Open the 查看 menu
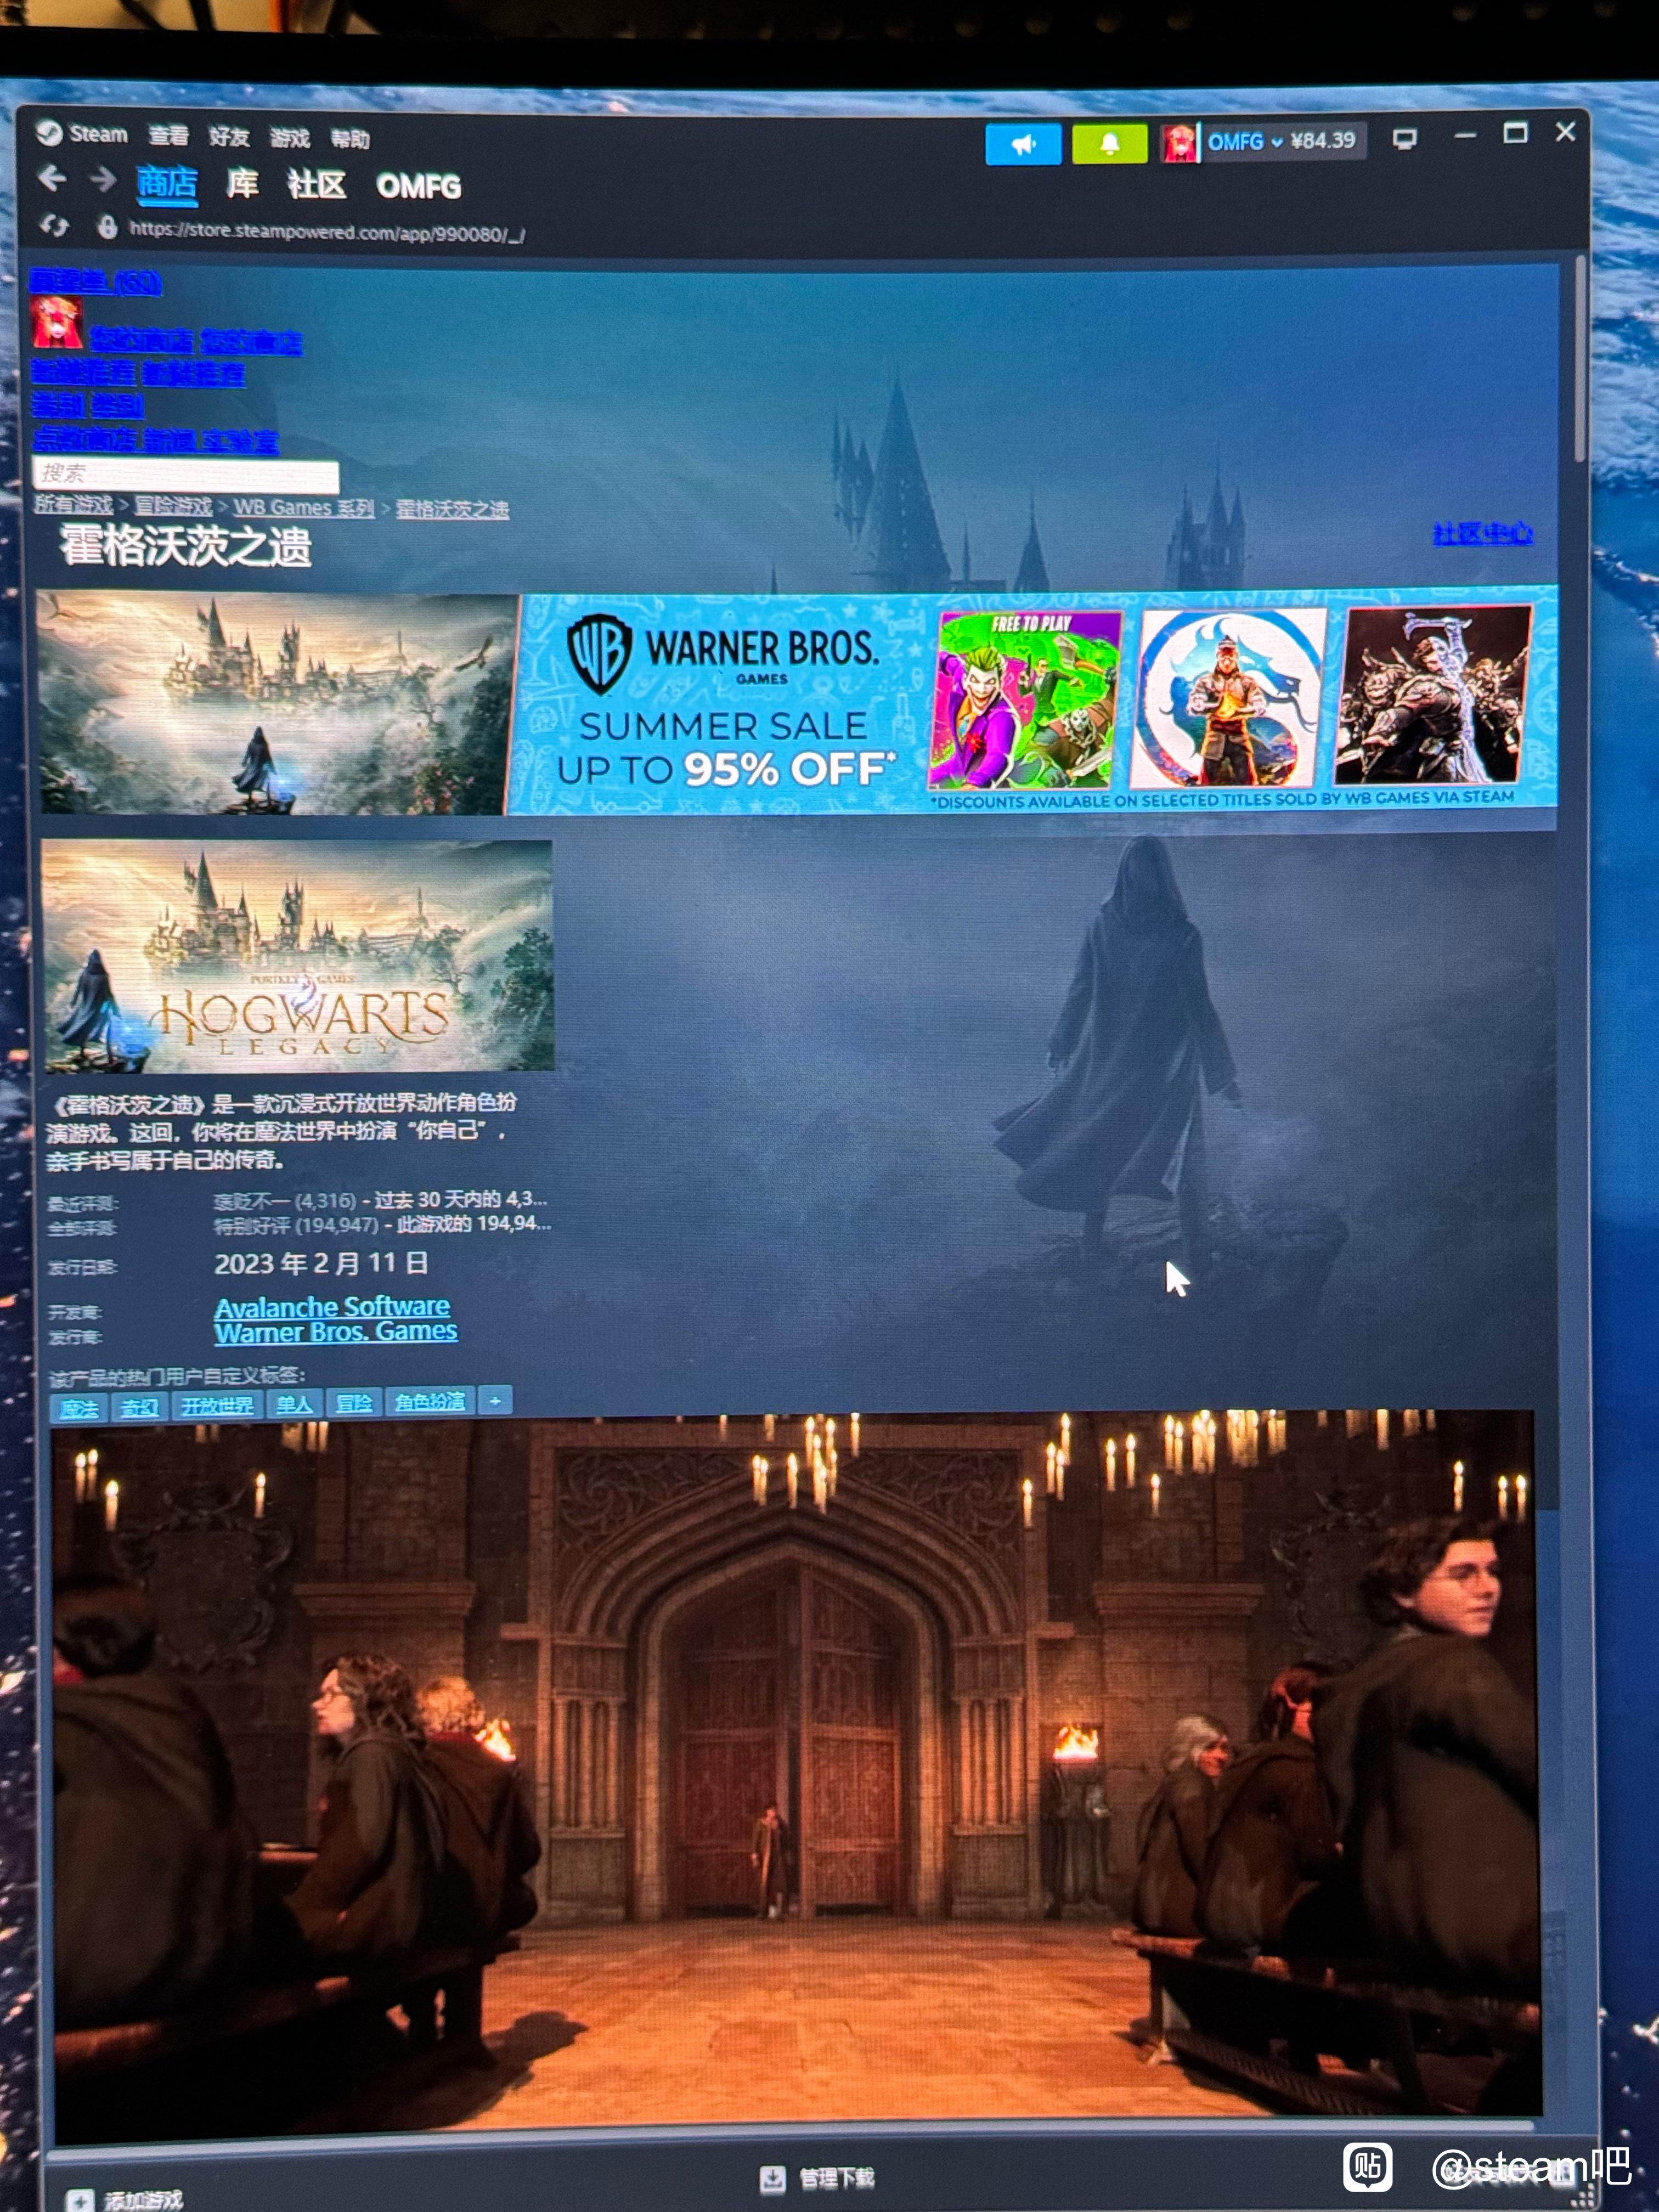The height and width of the screenshot is (2212, 1659). [168, 135]
